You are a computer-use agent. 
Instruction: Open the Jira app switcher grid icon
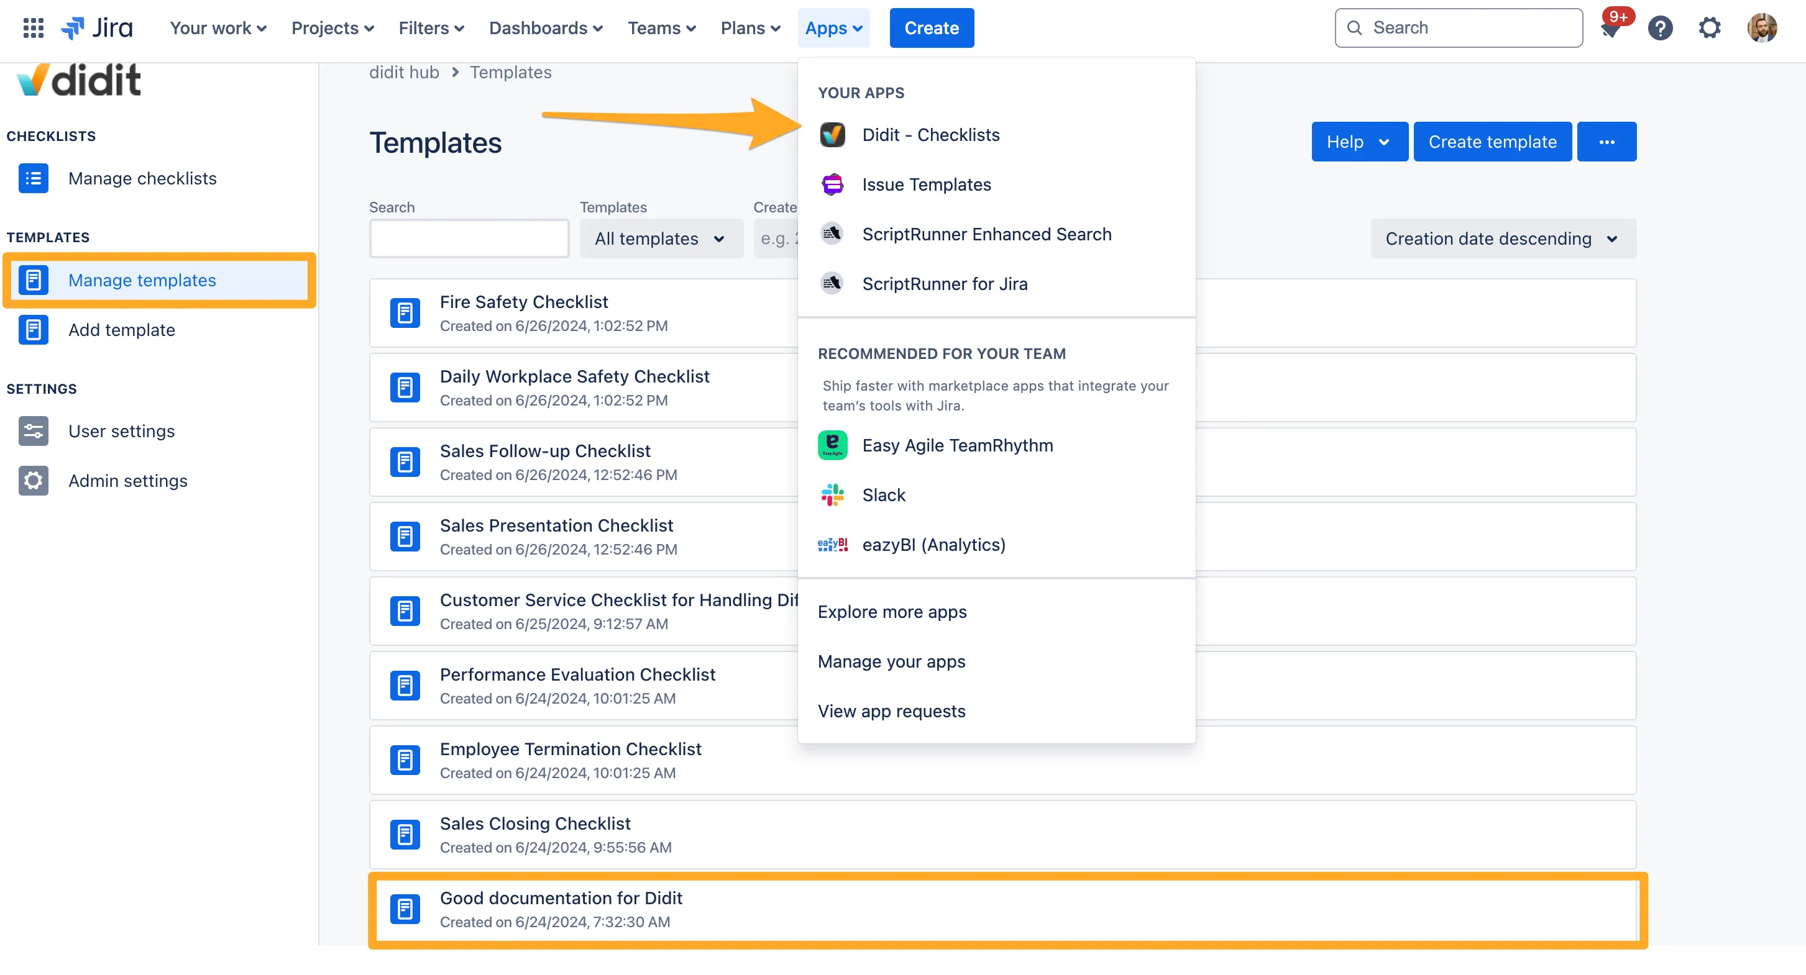[x=33, y=28]
